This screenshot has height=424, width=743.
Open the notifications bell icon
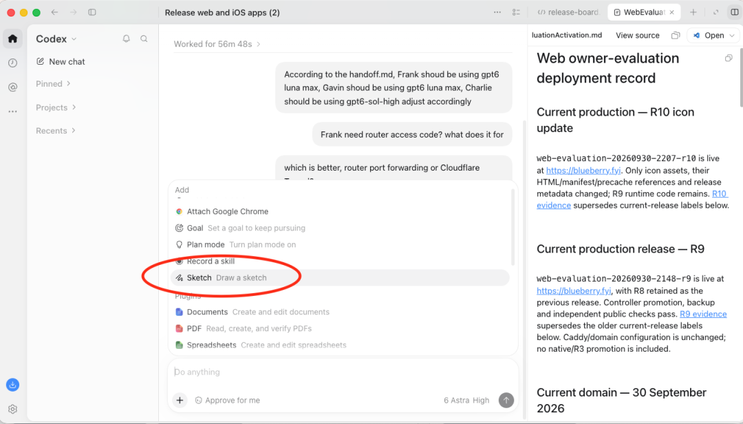point(126,39)
